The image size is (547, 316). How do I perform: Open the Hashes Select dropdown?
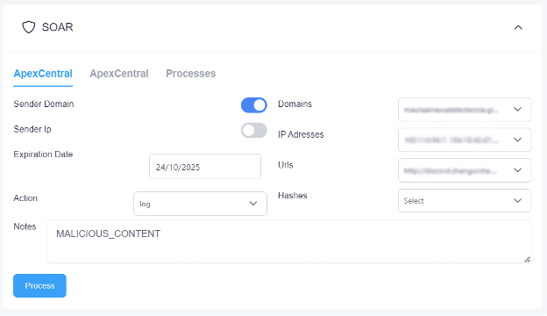465,201
